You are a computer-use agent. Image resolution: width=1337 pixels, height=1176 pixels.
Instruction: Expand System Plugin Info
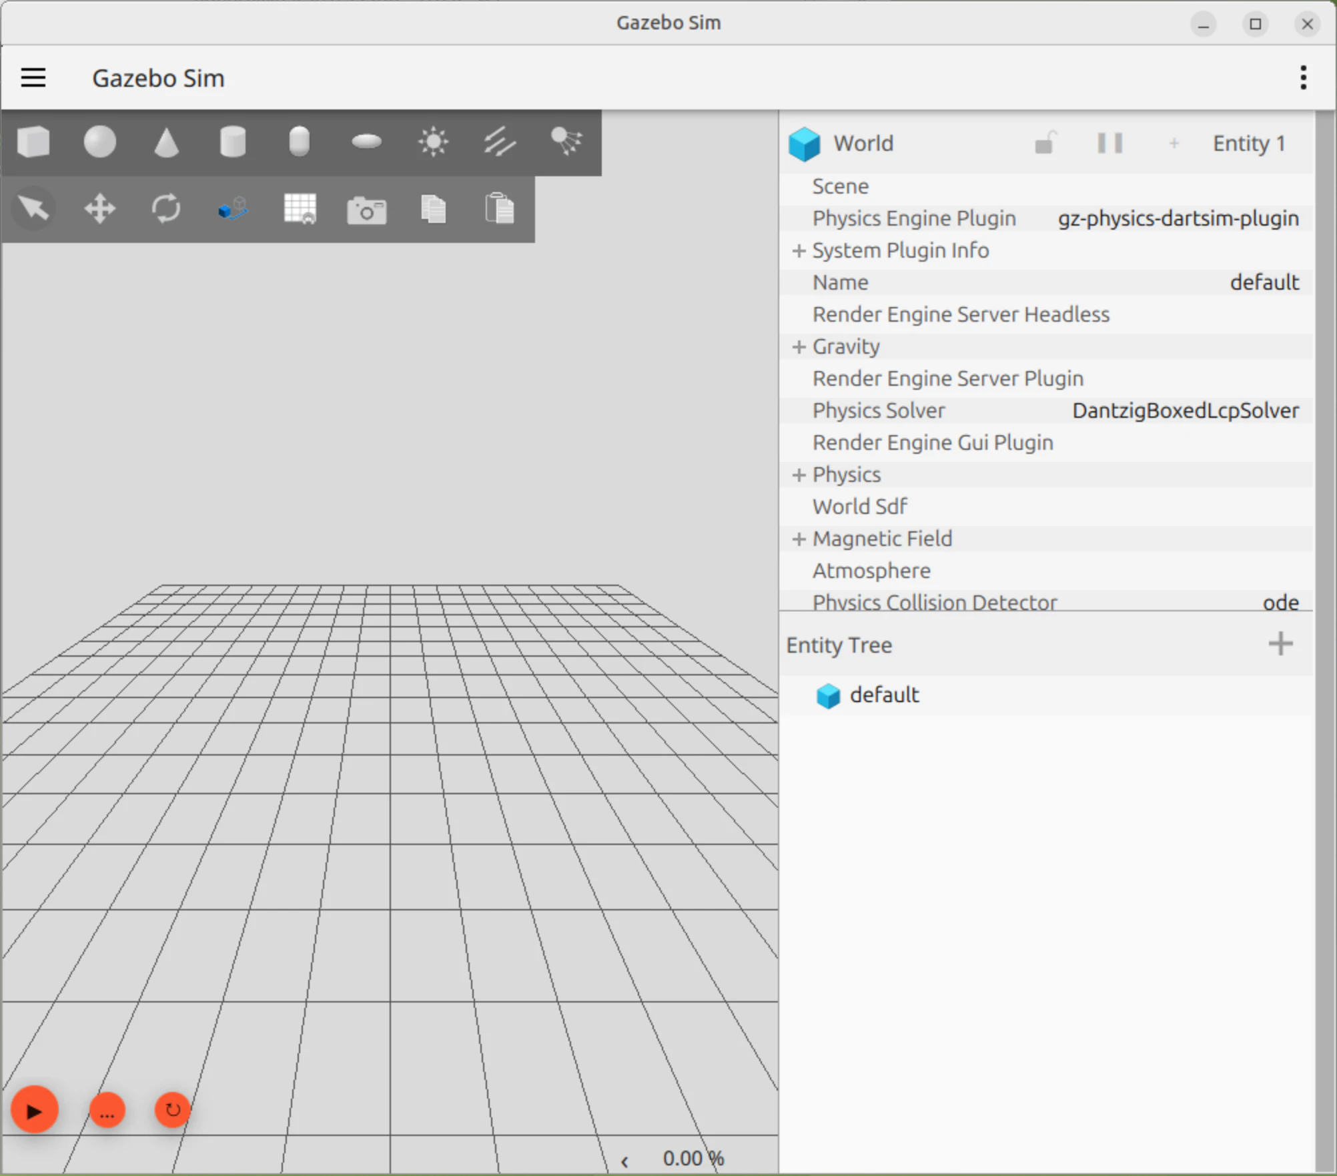pyautogui.click(x=799, y=251)
